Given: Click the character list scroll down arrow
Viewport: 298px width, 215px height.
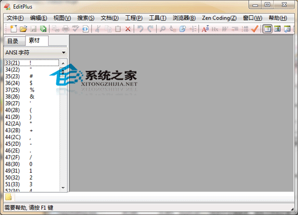Looking at the screenshot, I should 63,187.
